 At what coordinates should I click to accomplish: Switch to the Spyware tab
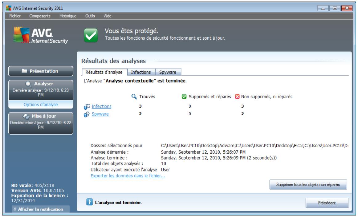pos(168,72)
